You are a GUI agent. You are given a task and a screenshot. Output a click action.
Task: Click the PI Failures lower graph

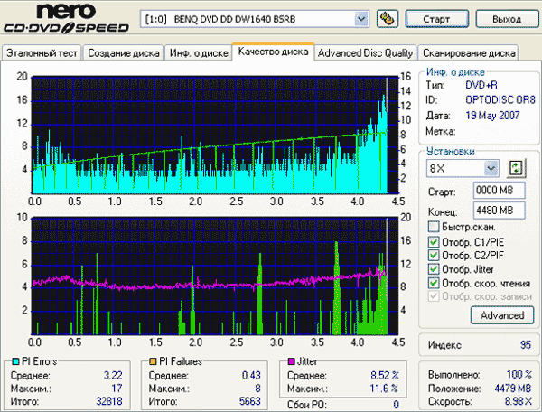(215, 276)
